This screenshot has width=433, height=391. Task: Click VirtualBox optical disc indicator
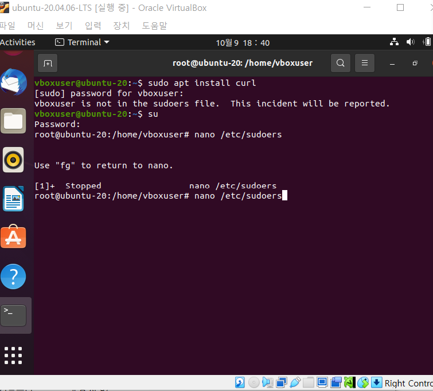(x=253, y=382)
